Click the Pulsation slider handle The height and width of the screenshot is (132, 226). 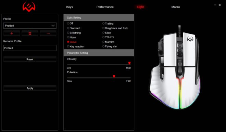point(114,76)
